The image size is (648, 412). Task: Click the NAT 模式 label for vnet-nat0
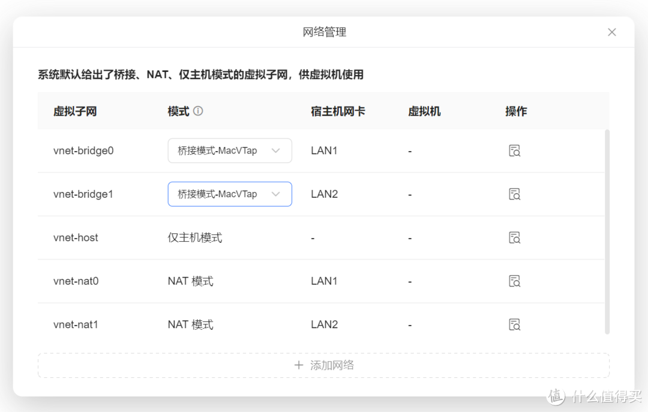point(190,281)
